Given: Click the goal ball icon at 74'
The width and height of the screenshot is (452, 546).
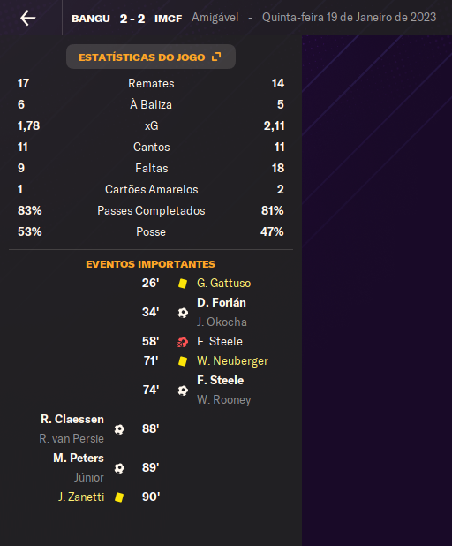Looking at the screenshot, I should click(183, 391).
